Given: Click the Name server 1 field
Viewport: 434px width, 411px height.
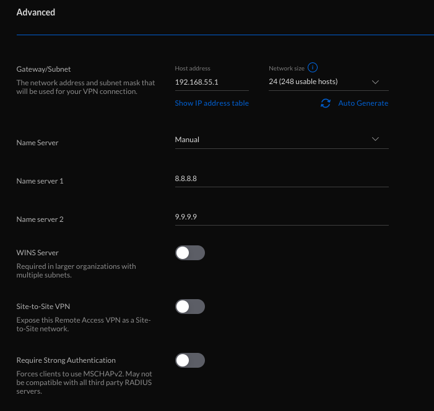Looking at the screenshot, I should coord(282,179).
